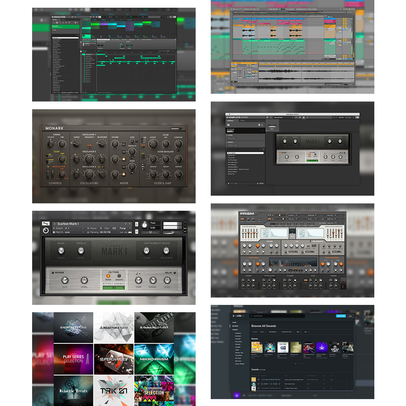Click the sounds.com logo
The image size is (406, 406).
pos(237,316)
